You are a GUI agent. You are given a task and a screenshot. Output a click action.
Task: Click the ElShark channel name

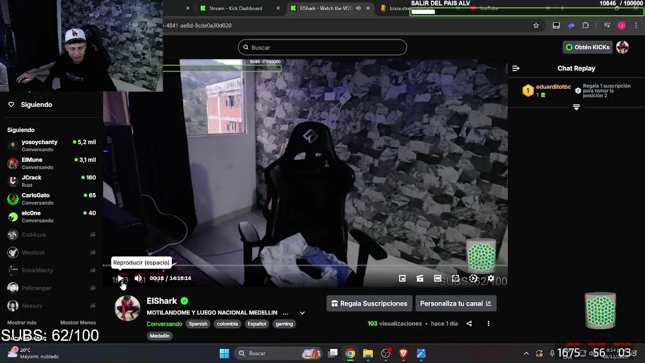(162, 301)
